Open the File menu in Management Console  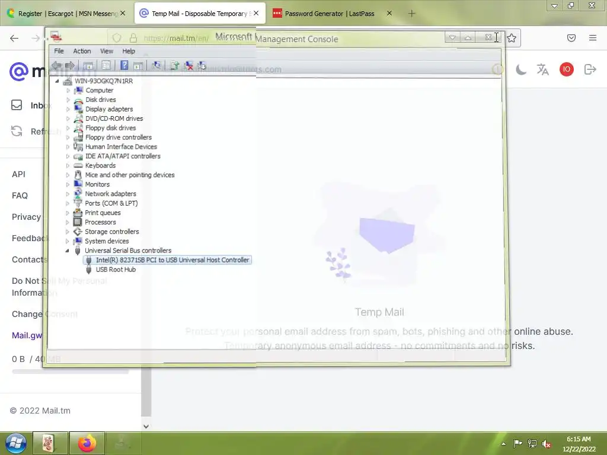point(59,51)
